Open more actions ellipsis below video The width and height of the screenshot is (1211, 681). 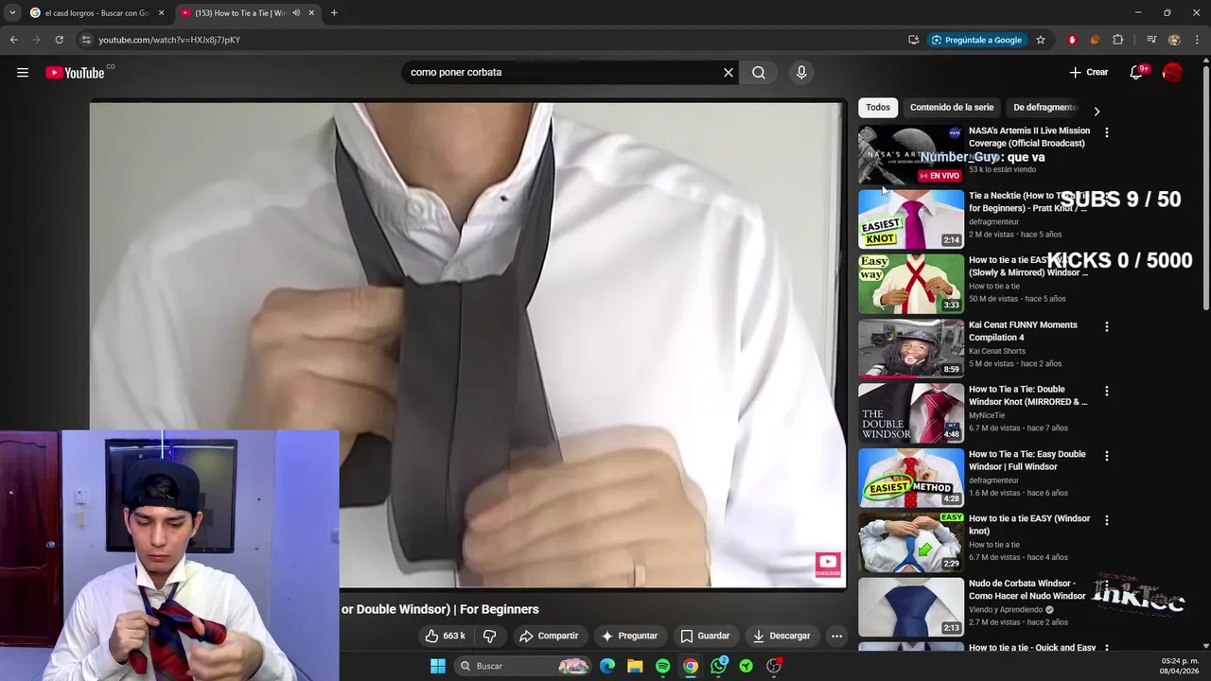836,636
